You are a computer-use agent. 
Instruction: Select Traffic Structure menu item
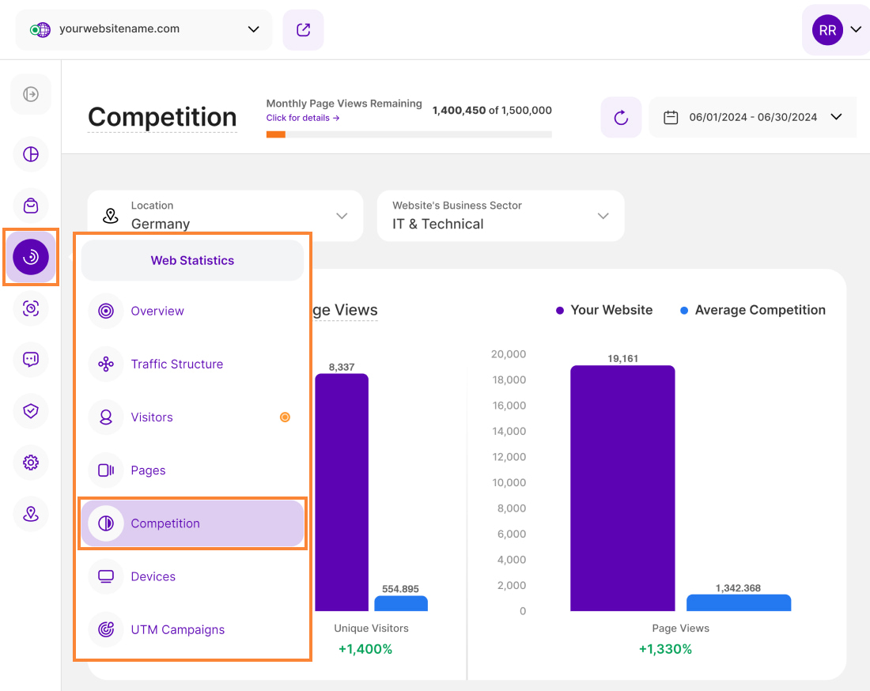(x=176, y=364)
